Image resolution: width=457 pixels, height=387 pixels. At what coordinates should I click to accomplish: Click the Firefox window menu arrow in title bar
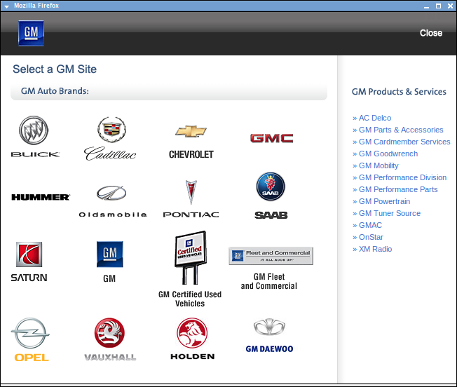[6, 6]
